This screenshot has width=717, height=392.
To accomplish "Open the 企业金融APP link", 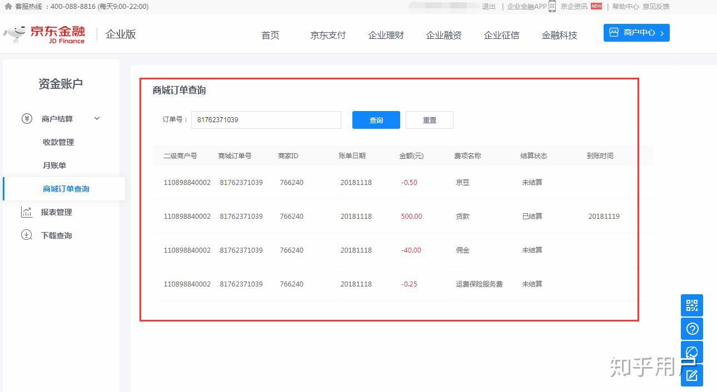I will [527, 6].
